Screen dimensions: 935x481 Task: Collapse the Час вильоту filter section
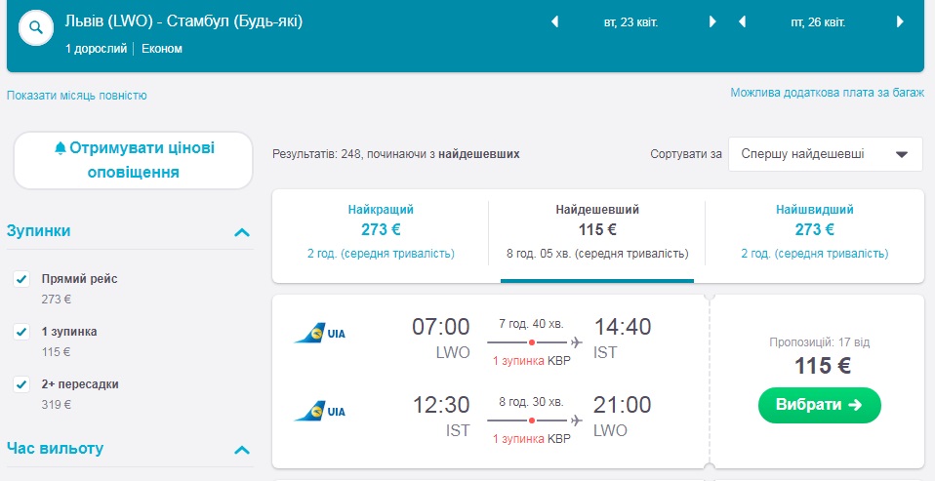[242, 450]
